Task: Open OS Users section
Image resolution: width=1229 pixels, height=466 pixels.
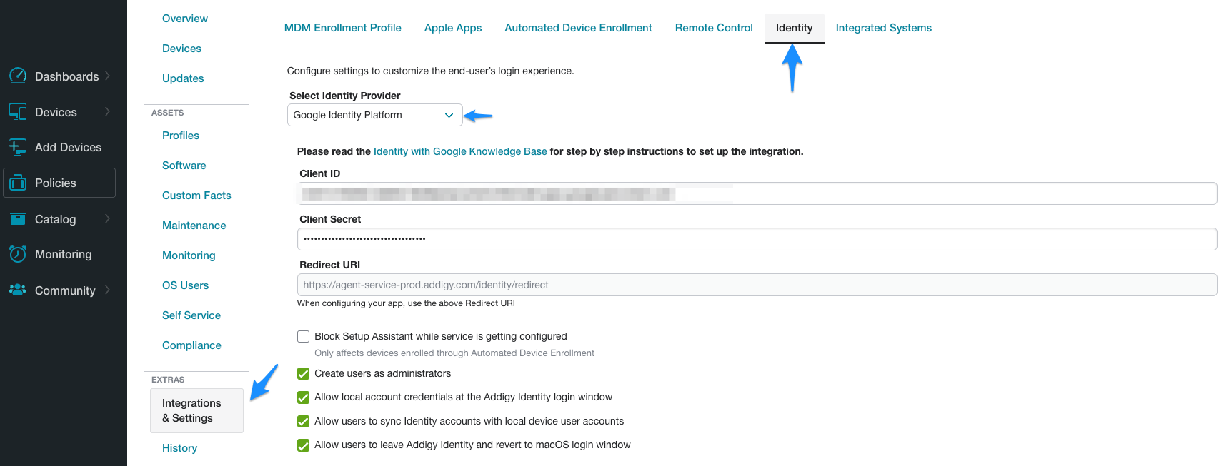Action: [185, 285]
